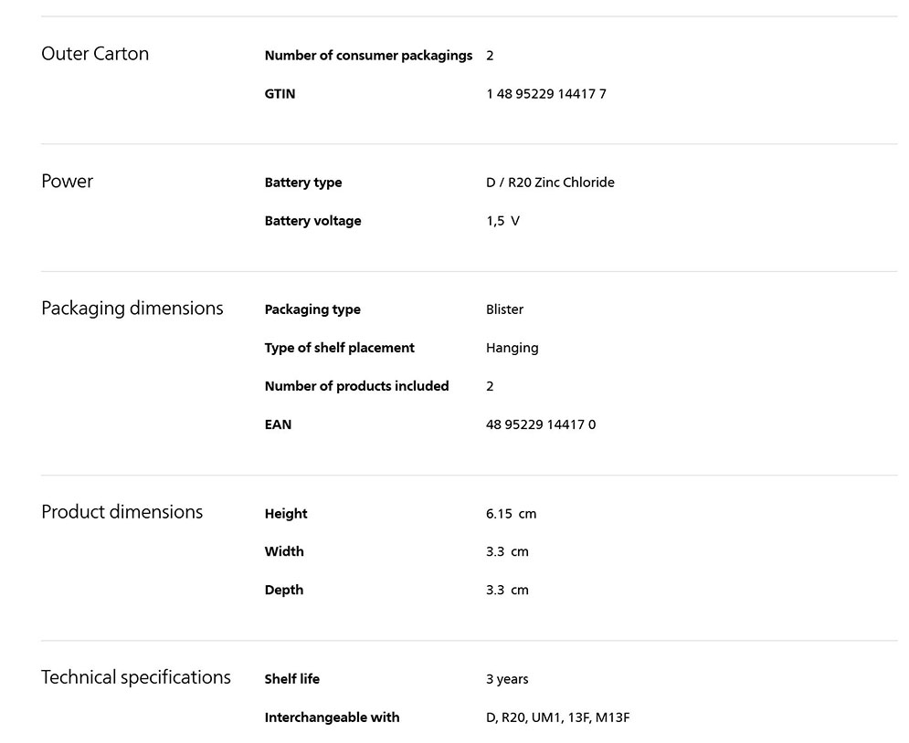Select the Power section heading

point(67,181)
